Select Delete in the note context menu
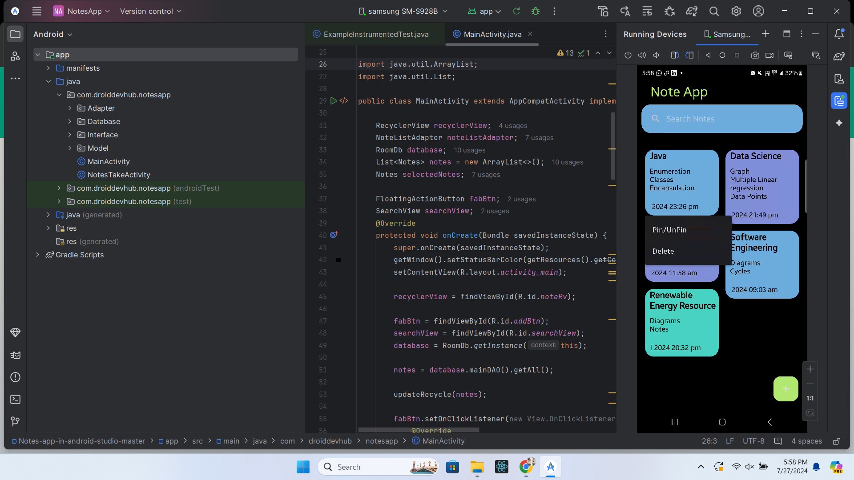 pos(663,251)
